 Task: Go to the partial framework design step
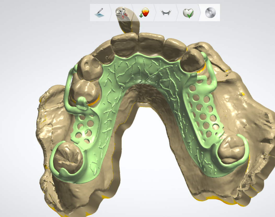166,13
